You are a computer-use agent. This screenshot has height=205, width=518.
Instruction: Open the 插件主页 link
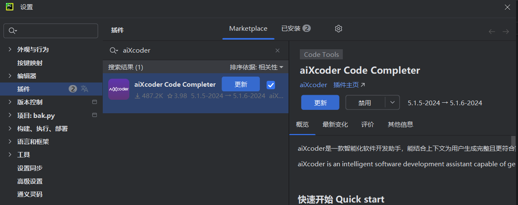[349, 85]
